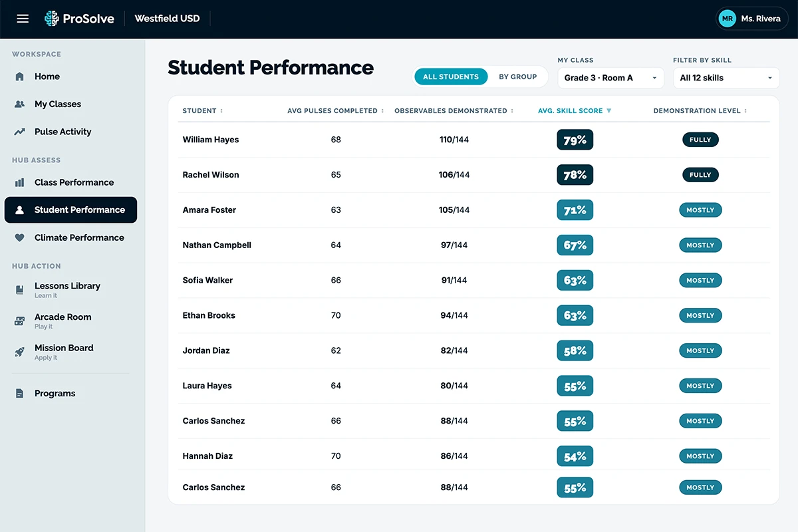This screenshot has width=798, height=532.
Task: Select student Ethan Brooks
Action: (209, 315)
